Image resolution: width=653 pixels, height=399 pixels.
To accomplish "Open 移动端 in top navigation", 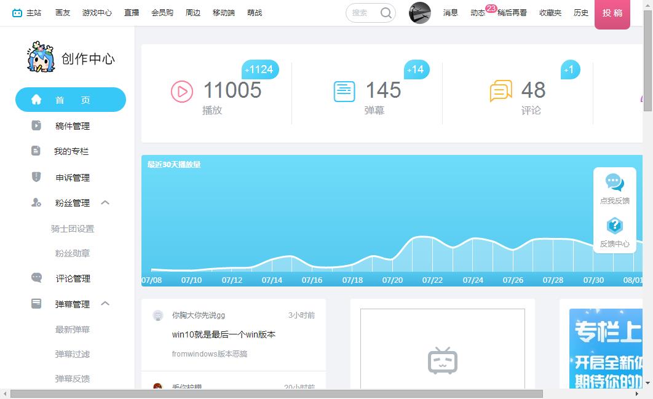I will click(x=224, y=13).
